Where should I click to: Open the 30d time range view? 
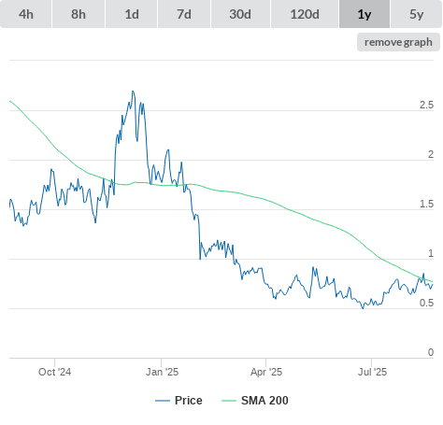click(240, 14)
